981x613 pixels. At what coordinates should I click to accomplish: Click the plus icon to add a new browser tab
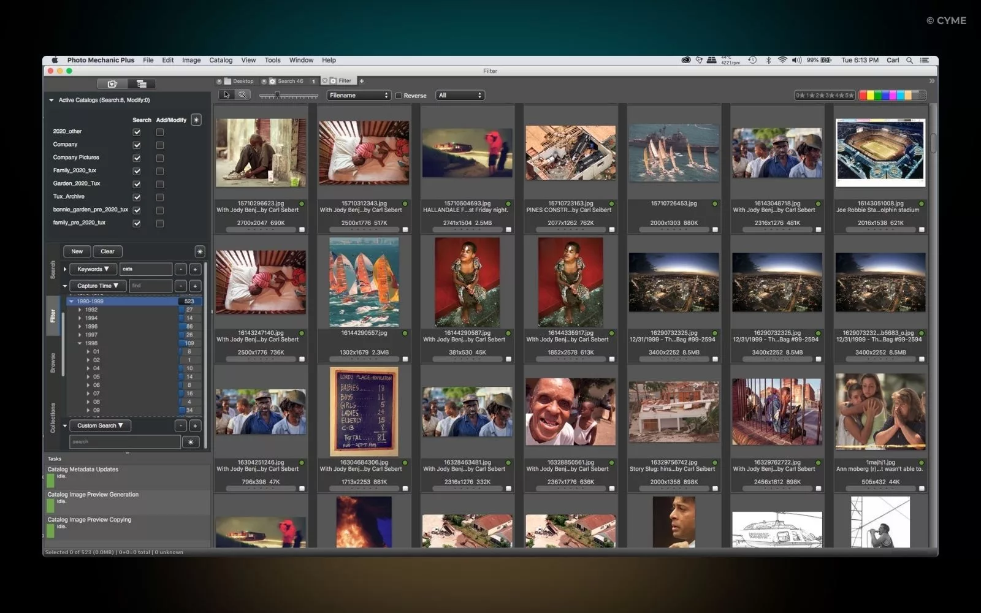point(361,80)
